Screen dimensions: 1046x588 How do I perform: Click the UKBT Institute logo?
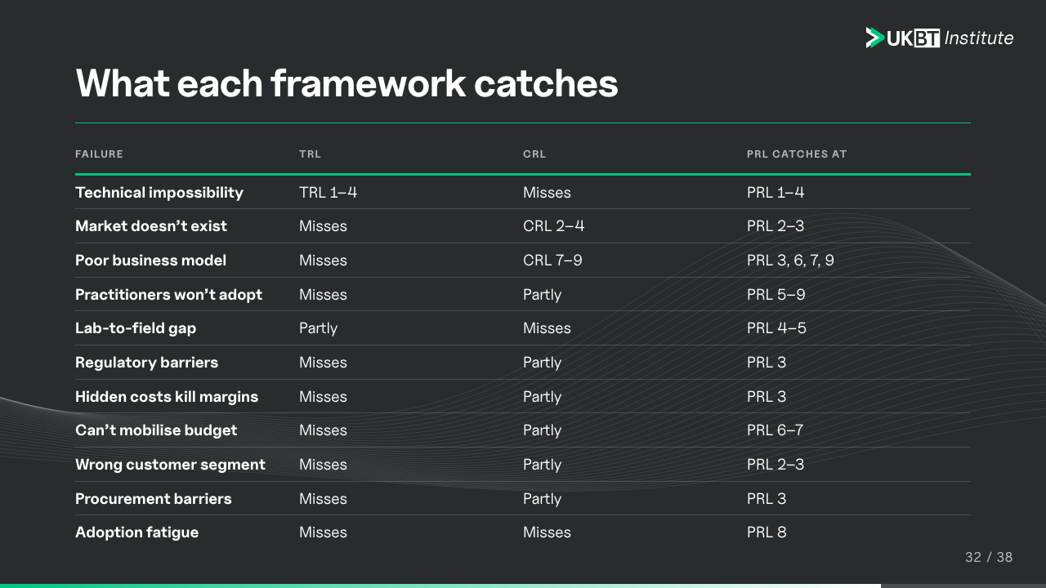[940, 38]
